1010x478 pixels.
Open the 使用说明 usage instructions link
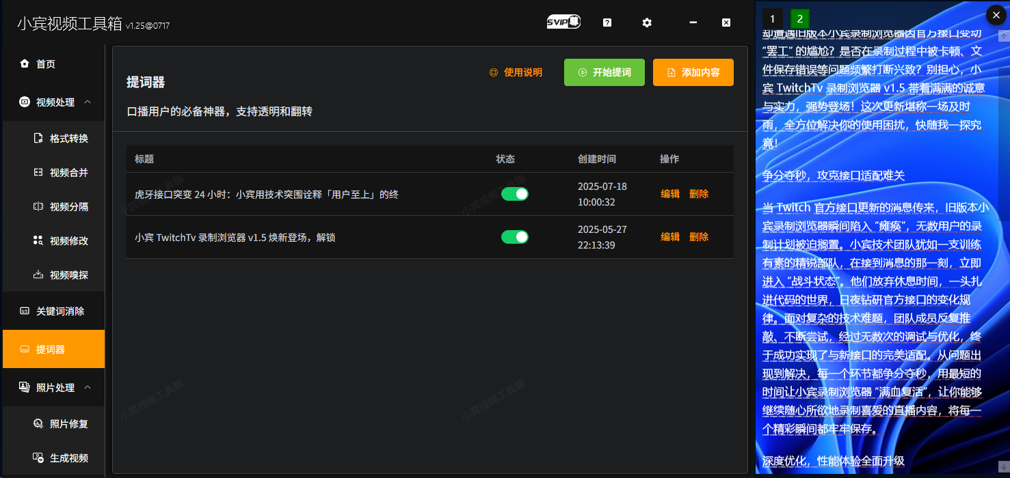(x=516, y=72)
